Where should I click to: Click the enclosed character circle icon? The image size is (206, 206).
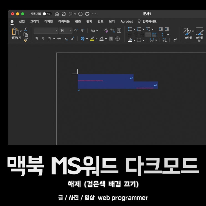click(118, 39)
